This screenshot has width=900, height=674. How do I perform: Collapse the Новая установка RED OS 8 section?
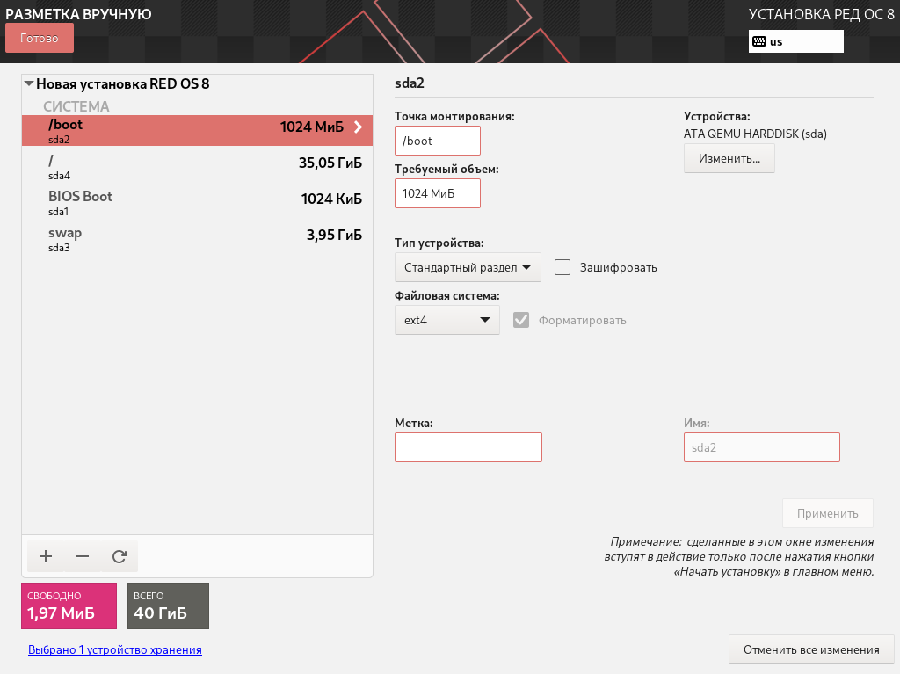pyautogui.click(x=29, y=83)
